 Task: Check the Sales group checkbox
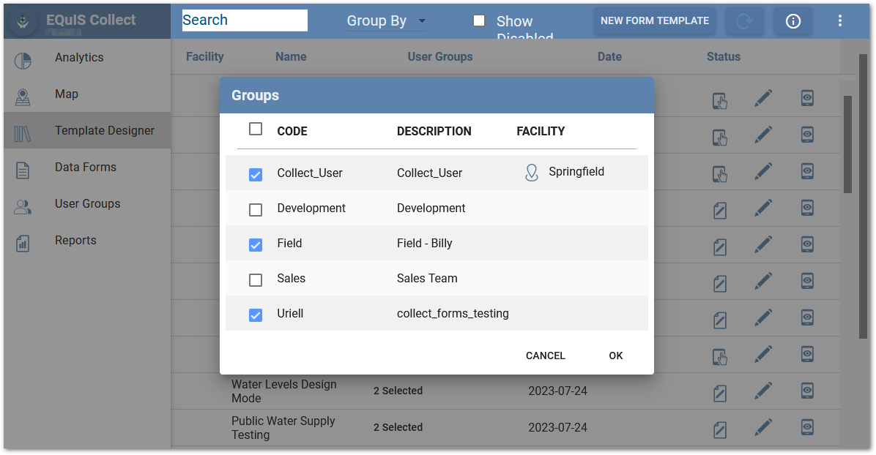click(256, 279)
